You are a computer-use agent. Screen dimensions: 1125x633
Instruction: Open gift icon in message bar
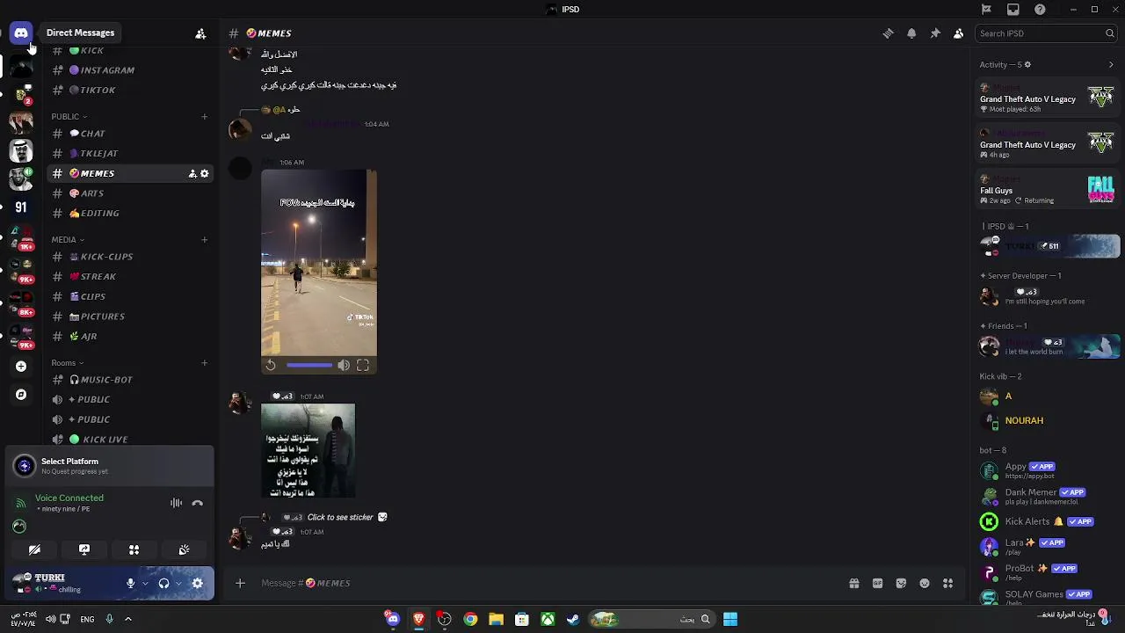point(853,583)
